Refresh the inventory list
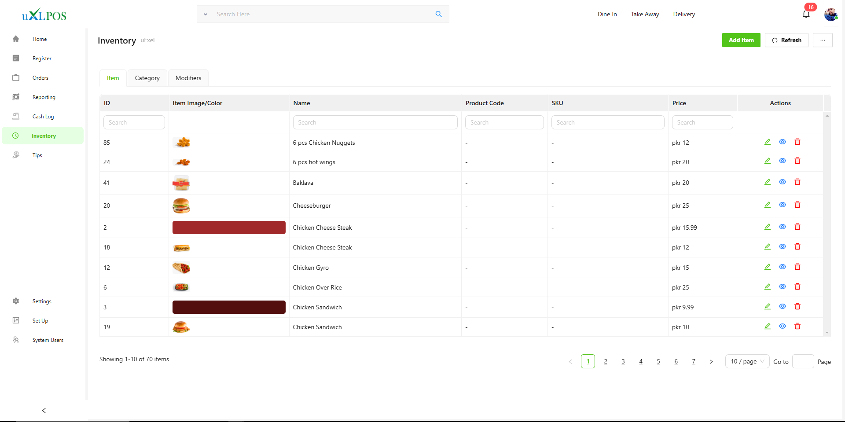 (786, 40)
